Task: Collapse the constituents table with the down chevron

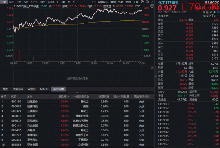Action: pyautogui.click(x=77, y=92)
